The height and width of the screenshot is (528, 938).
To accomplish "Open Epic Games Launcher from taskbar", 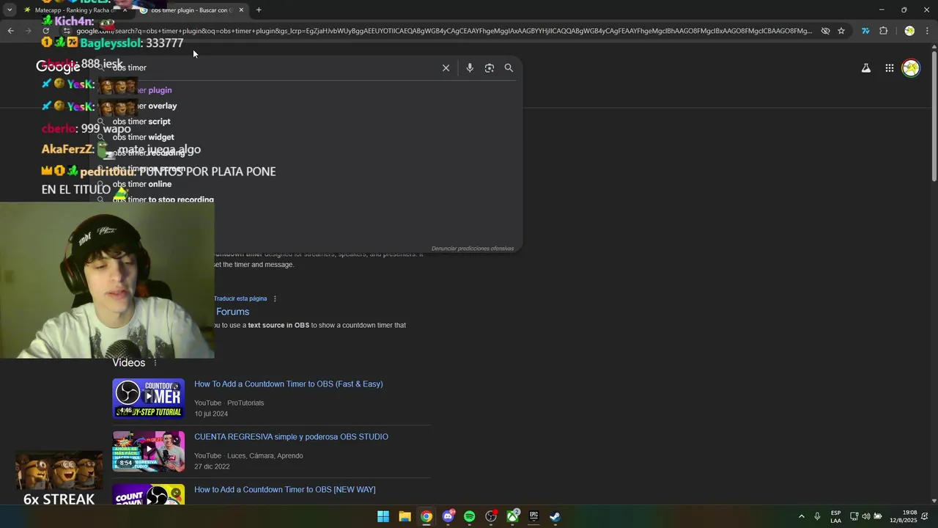I will coord(534,516).
